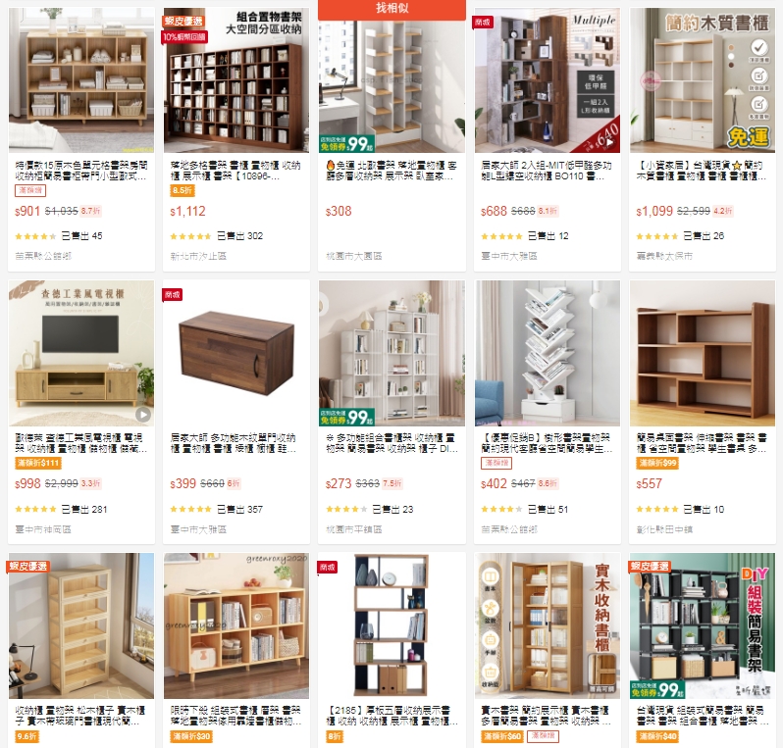
Task: Click the star rating of $901 bookshelf
Action: (35, 236)
